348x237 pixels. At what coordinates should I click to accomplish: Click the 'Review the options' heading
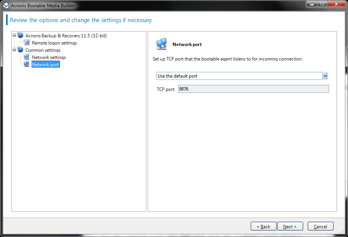[81, 20]
